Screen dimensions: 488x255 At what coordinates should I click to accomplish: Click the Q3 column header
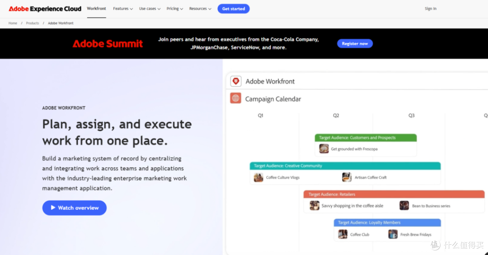412,116
